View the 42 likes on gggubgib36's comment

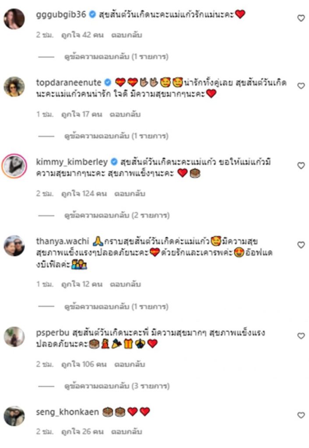(82, 35)
